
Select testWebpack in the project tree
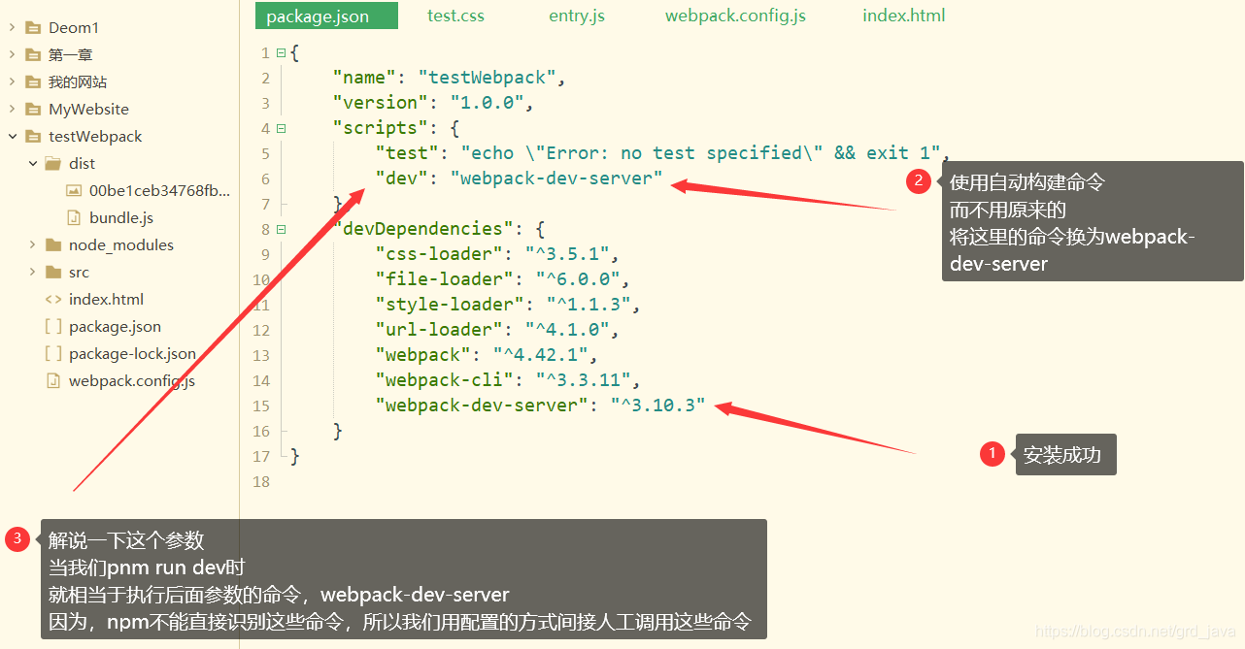95,137
